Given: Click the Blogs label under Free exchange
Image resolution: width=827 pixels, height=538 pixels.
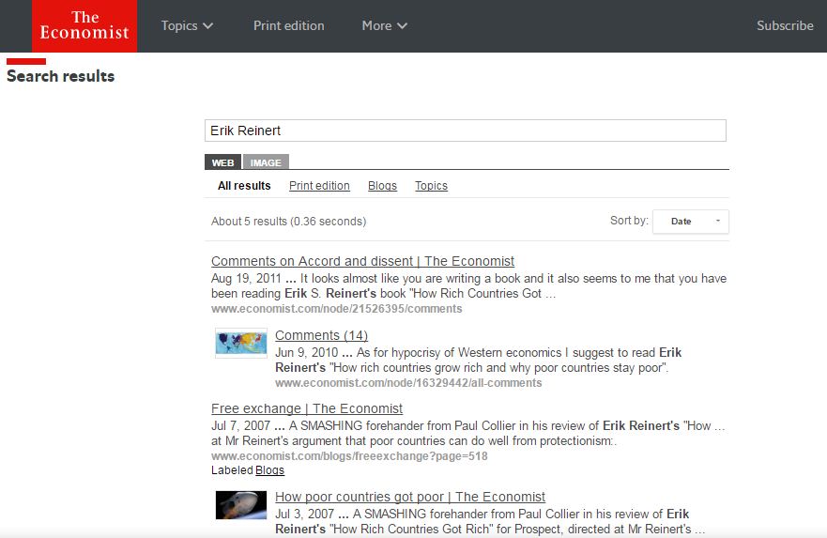Looking at the screenshot, I should [x=269, y=470].
